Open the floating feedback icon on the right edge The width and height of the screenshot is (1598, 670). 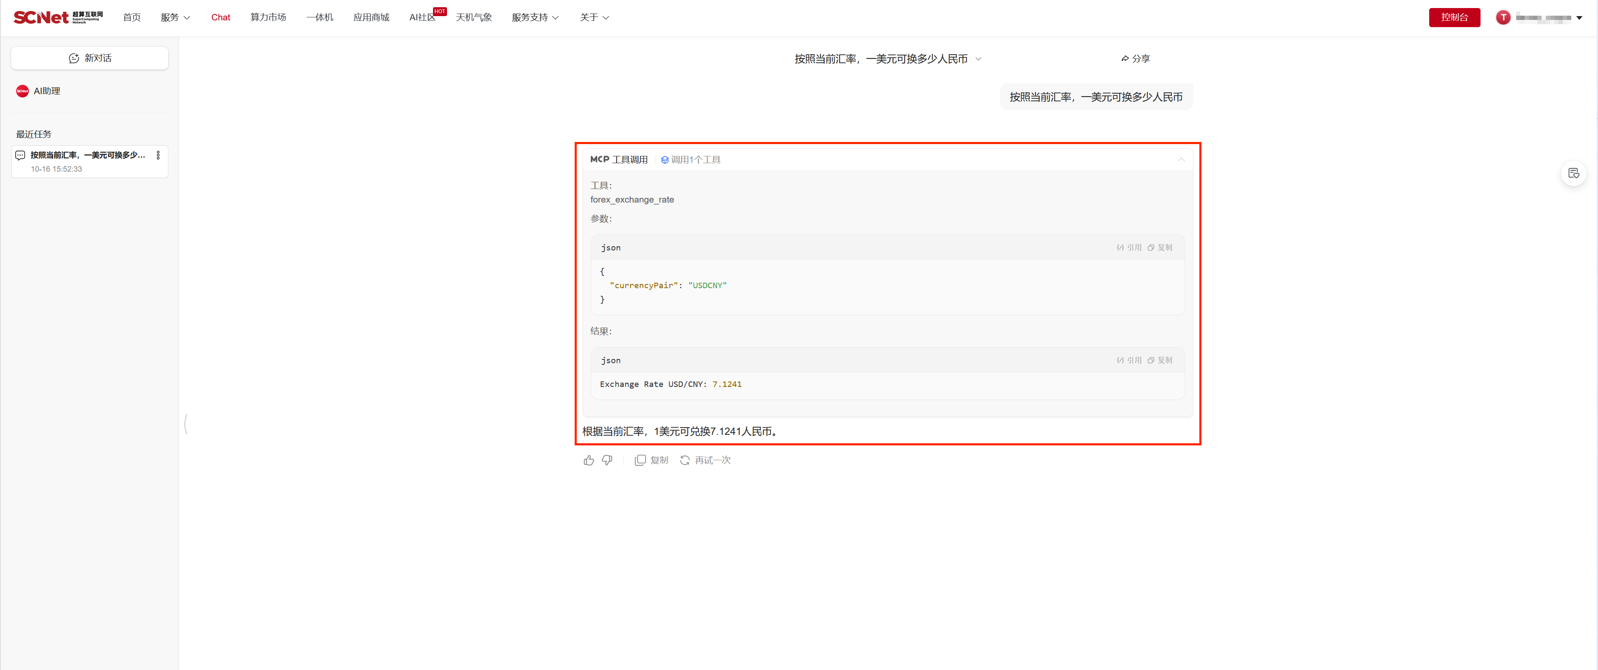tap(1573, 173)
